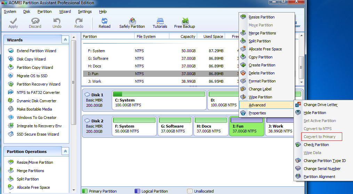Select Split Partition context menu entry
This screenshot has width=353, height=194.
point(267,41)
